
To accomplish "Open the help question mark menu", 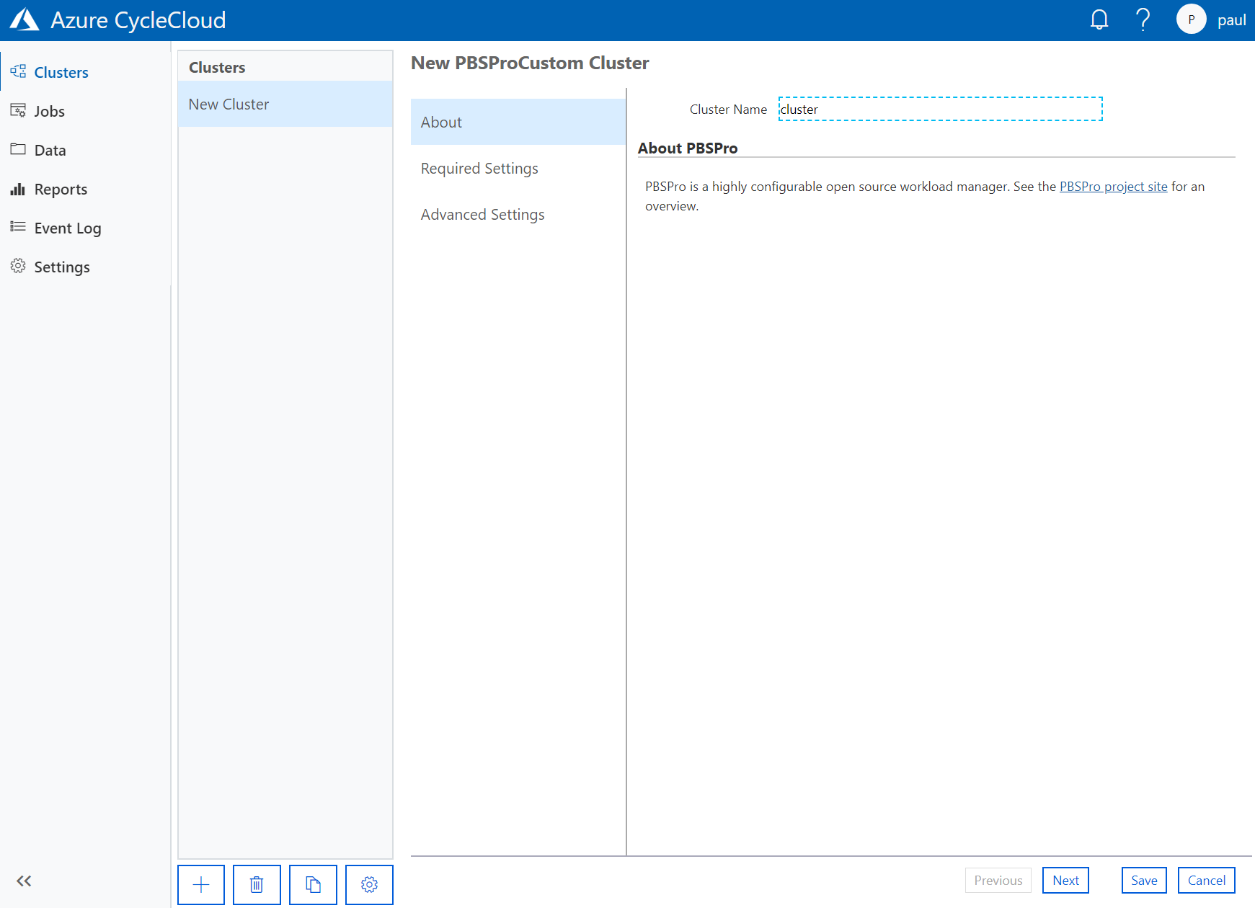I will (x=1143, y=19).
